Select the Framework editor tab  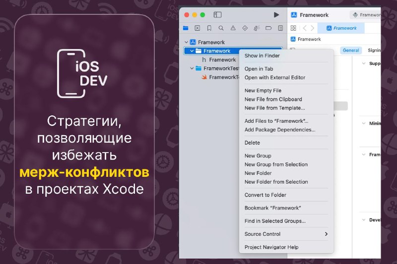341,28
